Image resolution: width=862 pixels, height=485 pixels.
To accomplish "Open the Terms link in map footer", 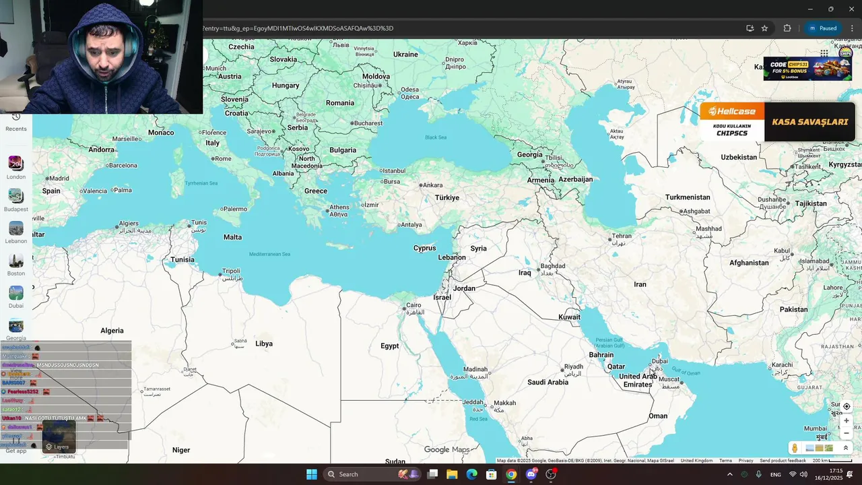I will click(725, 461).
